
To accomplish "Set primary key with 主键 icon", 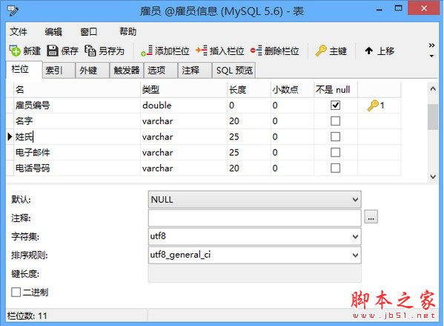I will coord(321,50).
